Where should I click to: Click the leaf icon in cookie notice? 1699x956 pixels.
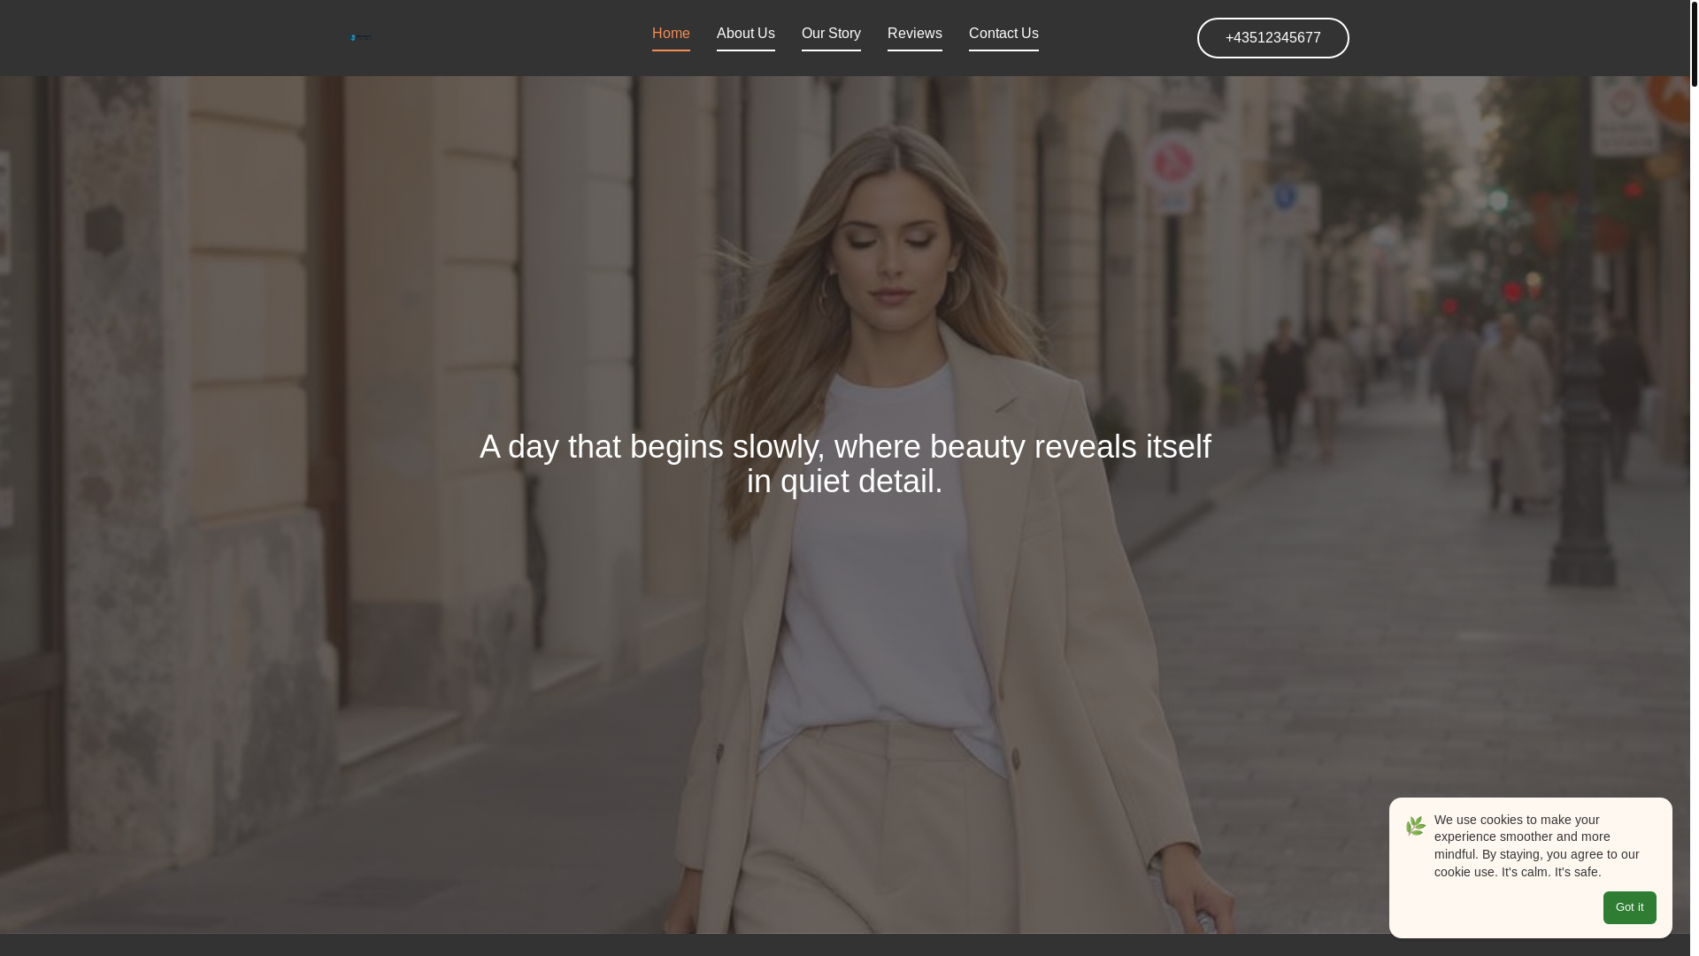(x=1416, y=826)
